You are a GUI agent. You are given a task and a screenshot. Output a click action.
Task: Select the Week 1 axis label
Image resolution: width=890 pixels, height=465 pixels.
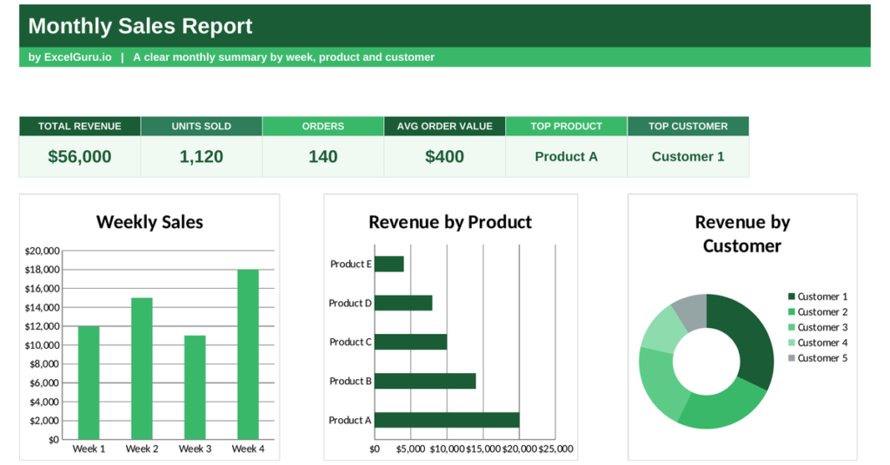pyautogui.click(x=89, y=449)
